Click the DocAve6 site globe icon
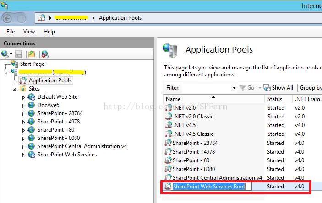This screenshot has width=322, height=203. [32, 105]
